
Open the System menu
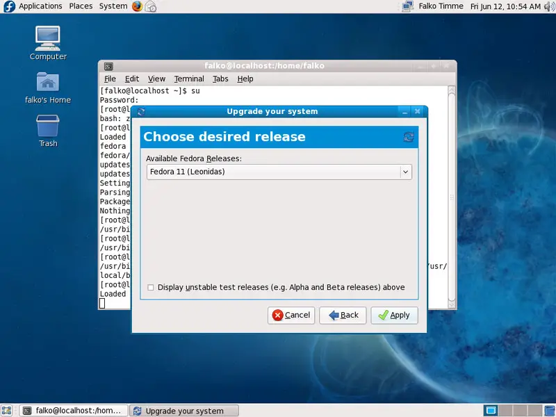tap(113, 6)
